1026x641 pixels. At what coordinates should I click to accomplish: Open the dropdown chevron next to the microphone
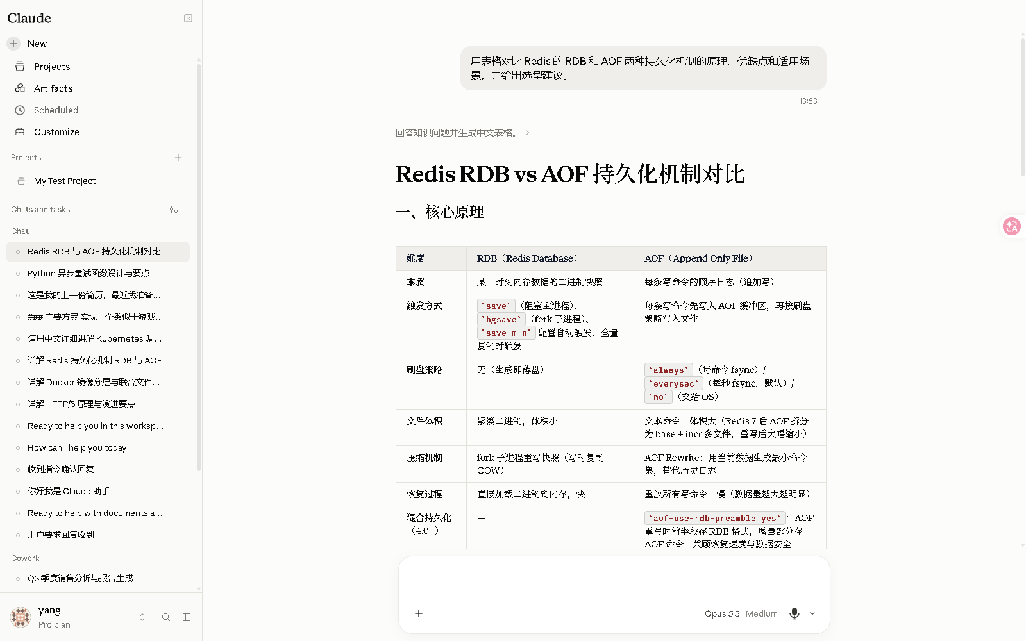pos(812,613)
